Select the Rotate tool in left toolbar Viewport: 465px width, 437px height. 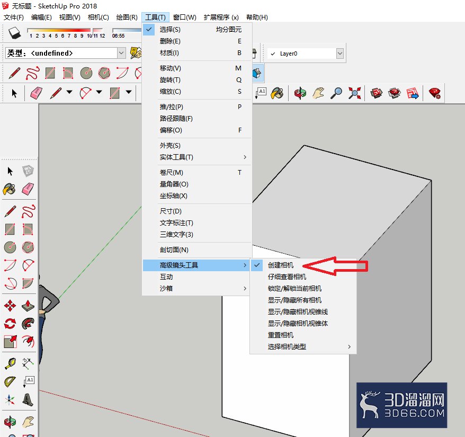click(10, 324)
